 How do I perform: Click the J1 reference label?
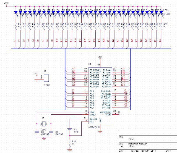point(45,71)
